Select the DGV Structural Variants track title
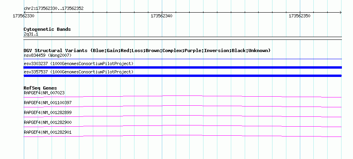The image size is (353, 159). (147, 51)
